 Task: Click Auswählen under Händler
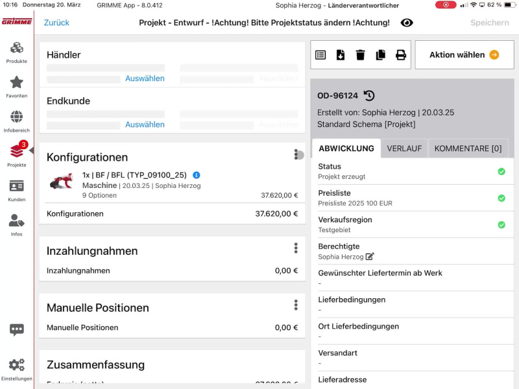[x=145, y=78]
